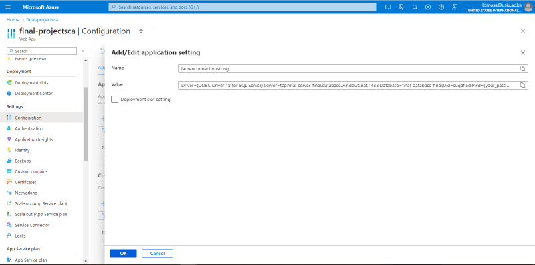Copy the Name value to clipboard

(x=522, y=69)
